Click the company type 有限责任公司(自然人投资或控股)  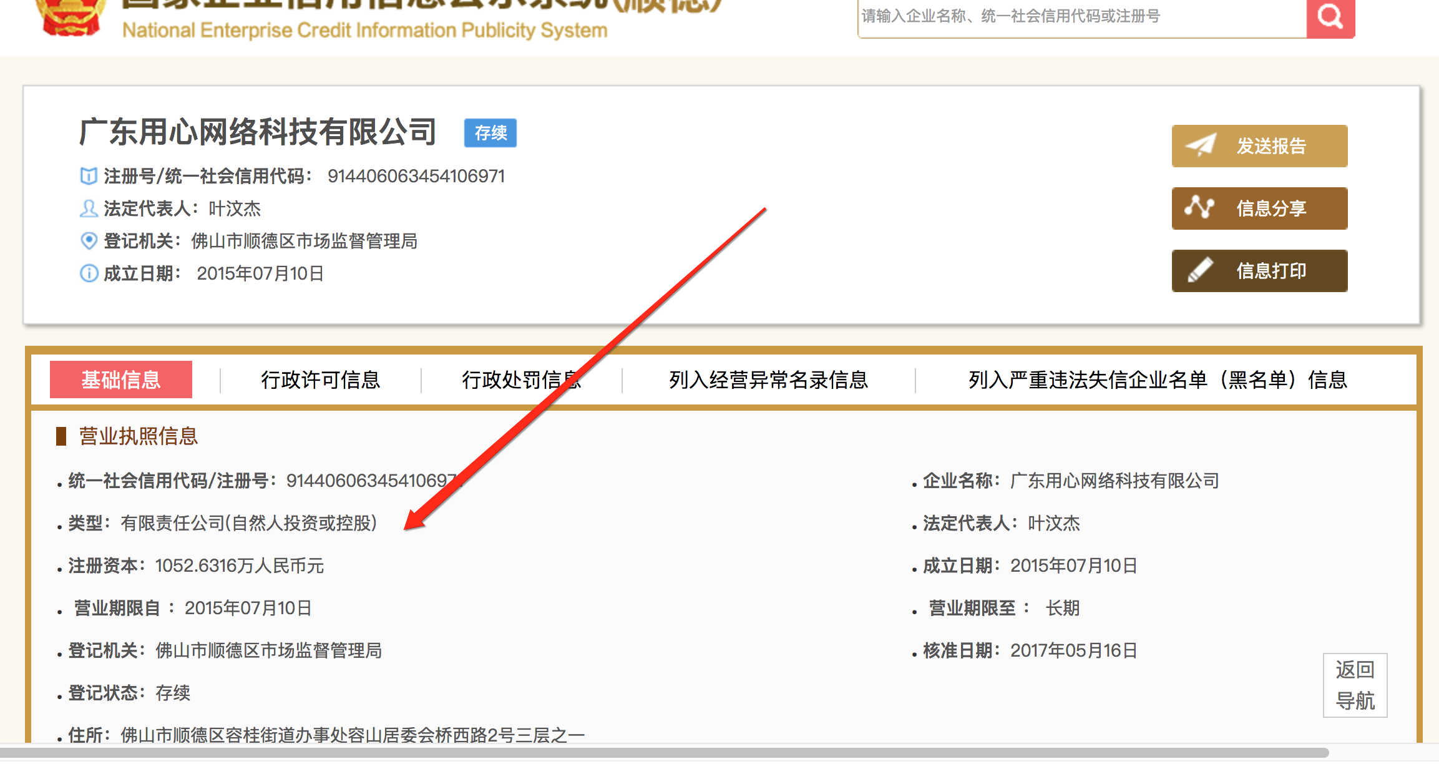click(x=249, y=523)
